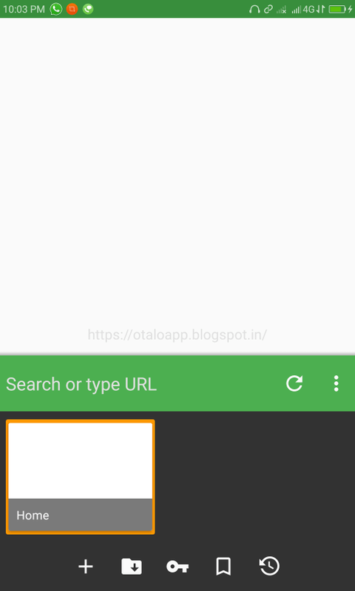Select the Home tab thumbnail
Viewport: 355px width, 591px height.
(81, 476)
